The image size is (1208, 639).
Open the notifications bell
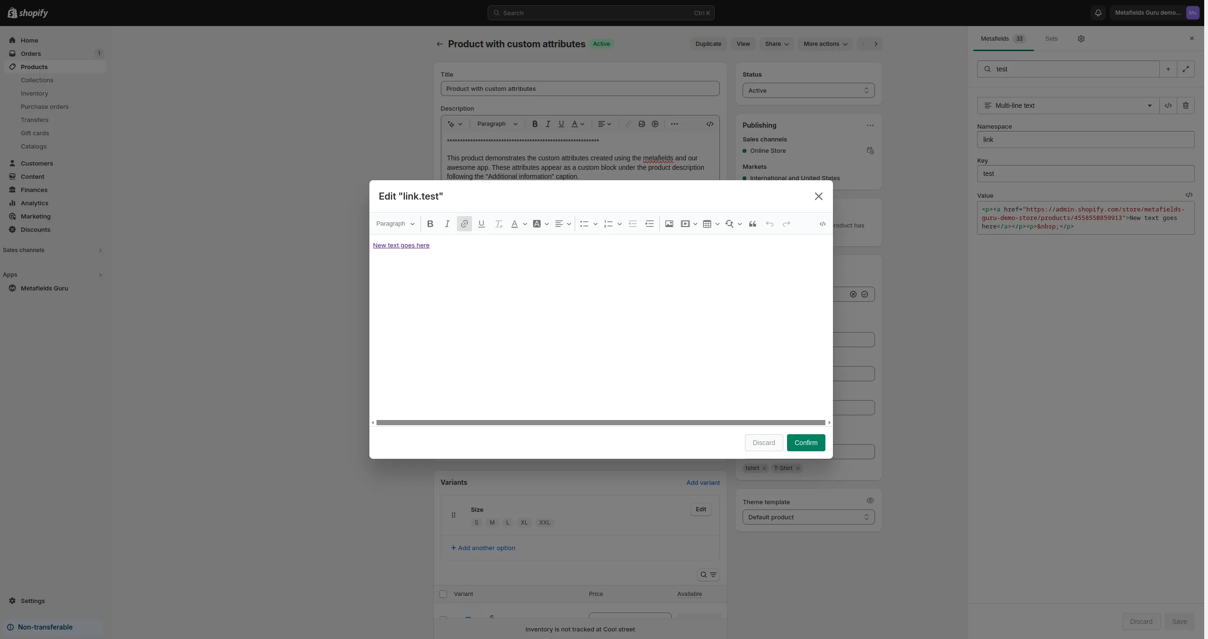pos(1098,13)
